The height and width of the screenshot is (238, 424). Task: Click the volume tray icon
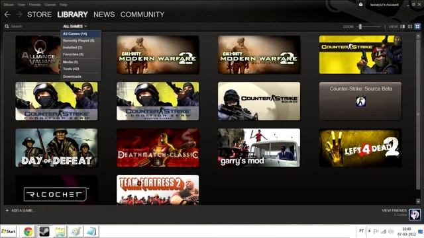coord(391,231)
